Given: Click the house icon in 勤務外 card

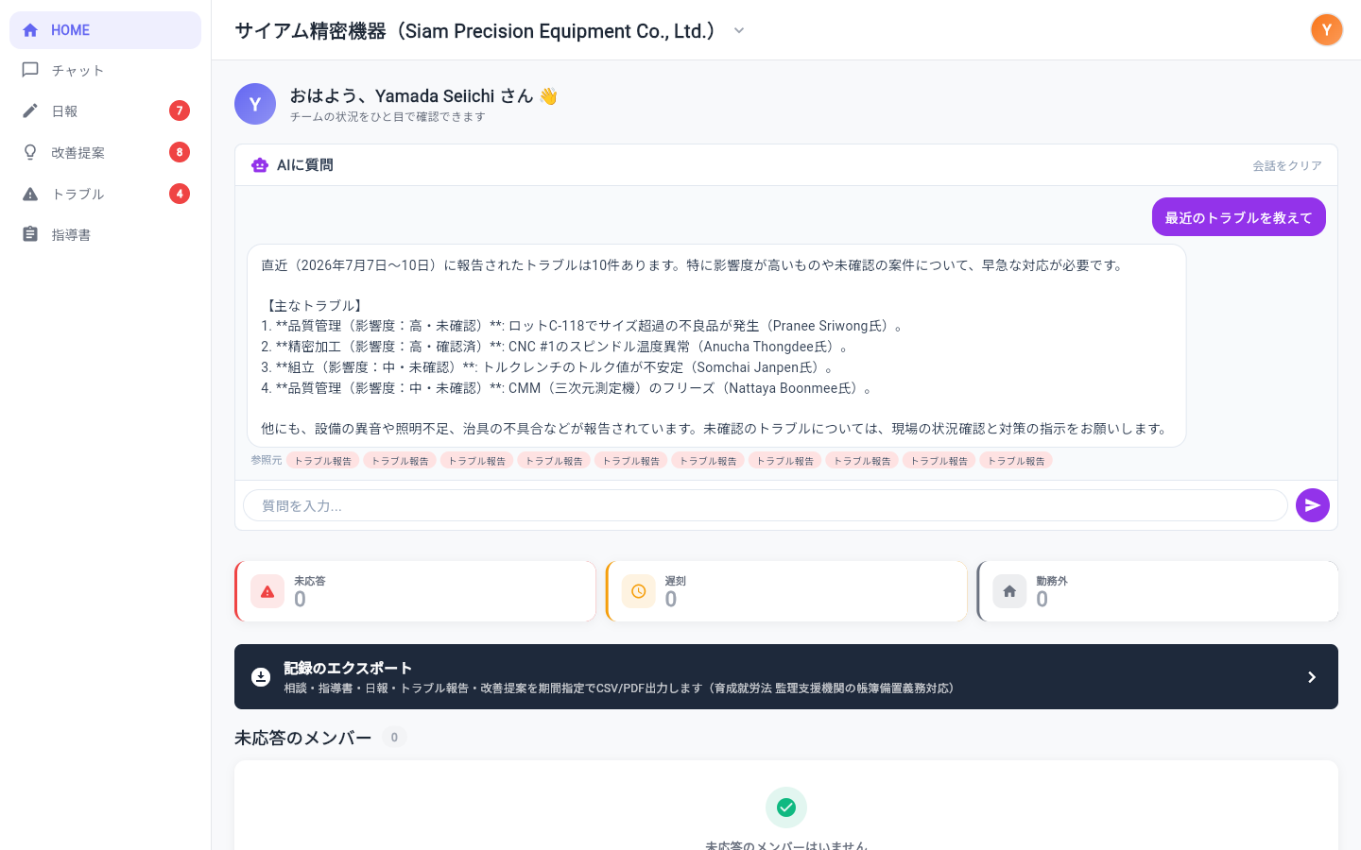Looking at the screenshot, I should coord(1009,591).
